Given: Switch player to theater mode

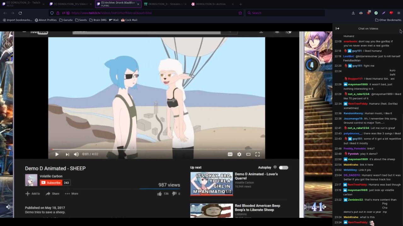Looking at the screenshot, I should pos(248,154).
